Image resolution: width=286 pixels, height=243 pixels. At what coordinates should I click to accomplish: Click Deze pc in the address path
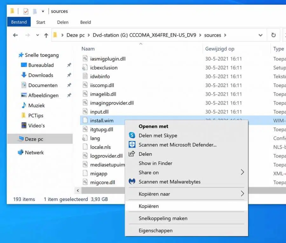click(76, 35)
